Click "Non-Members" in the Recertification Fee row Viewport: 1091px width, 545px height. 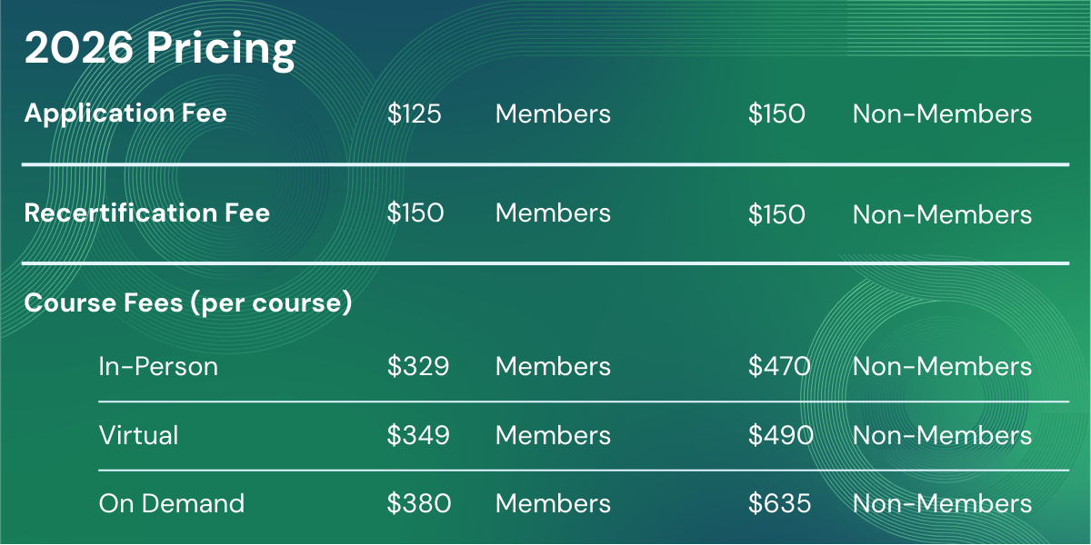click(x=942, y=214)
